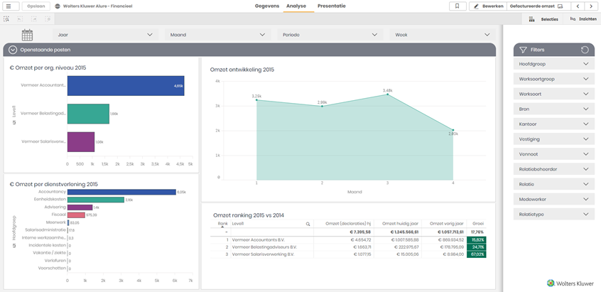Expand the Relatiebeheerder filter
The width and height of the screenshot is (601, 292).
click(x=554, y=169)
